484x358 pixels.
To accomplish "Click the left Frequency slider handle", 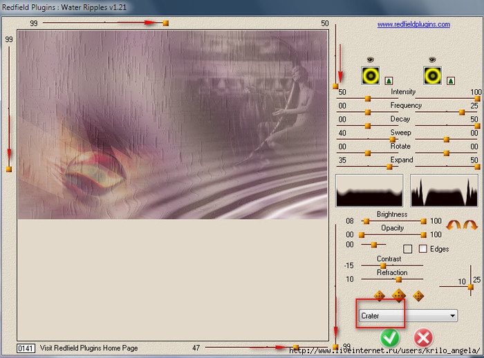I will [368, 113].
